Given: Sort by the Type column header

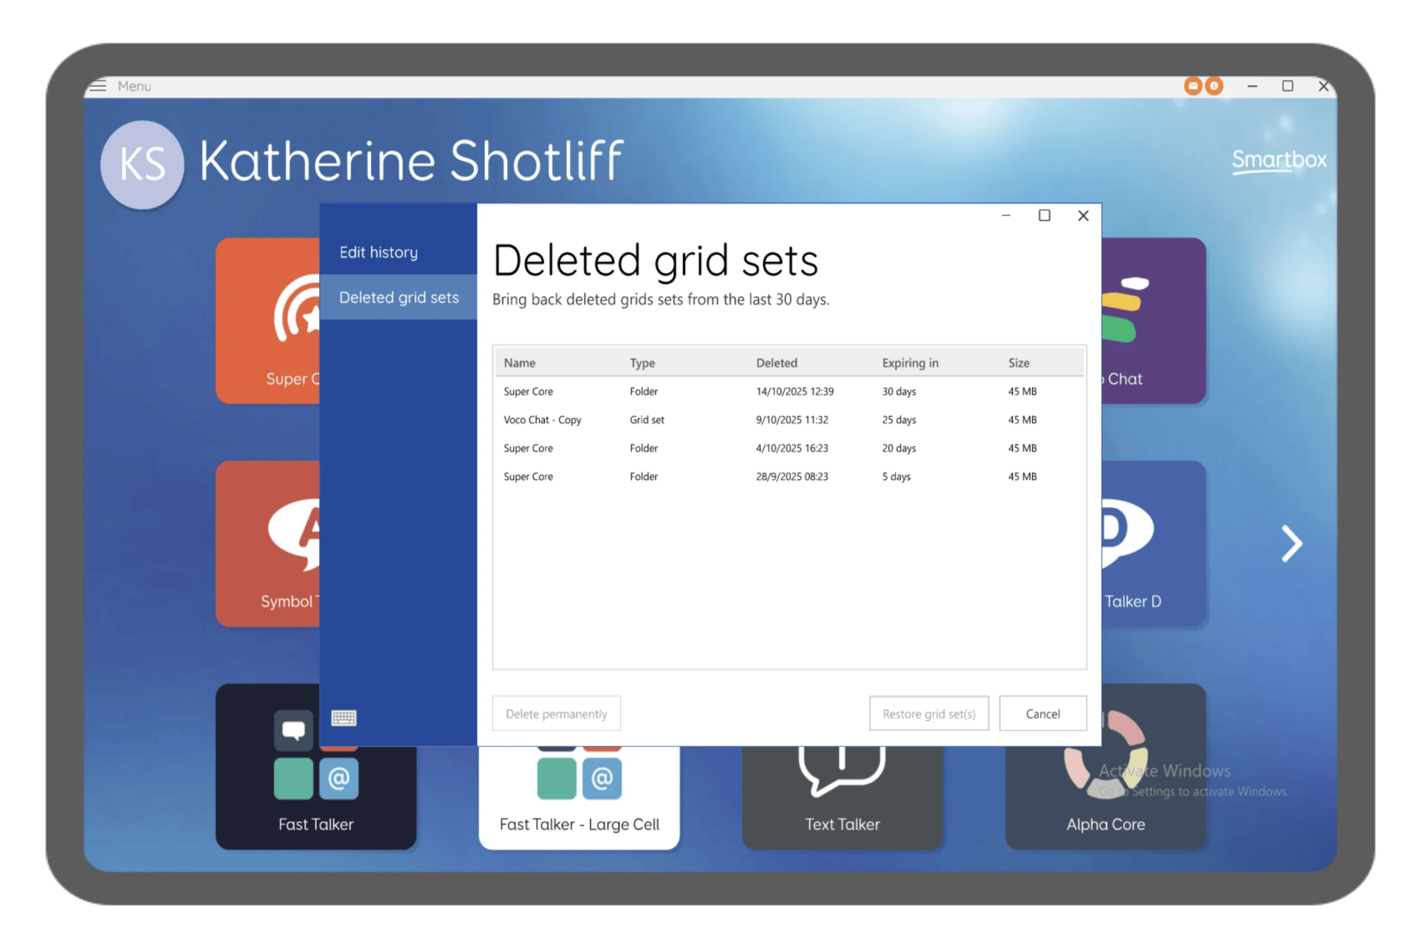Looking at the screenshot, I should click(x=642, y=363).
